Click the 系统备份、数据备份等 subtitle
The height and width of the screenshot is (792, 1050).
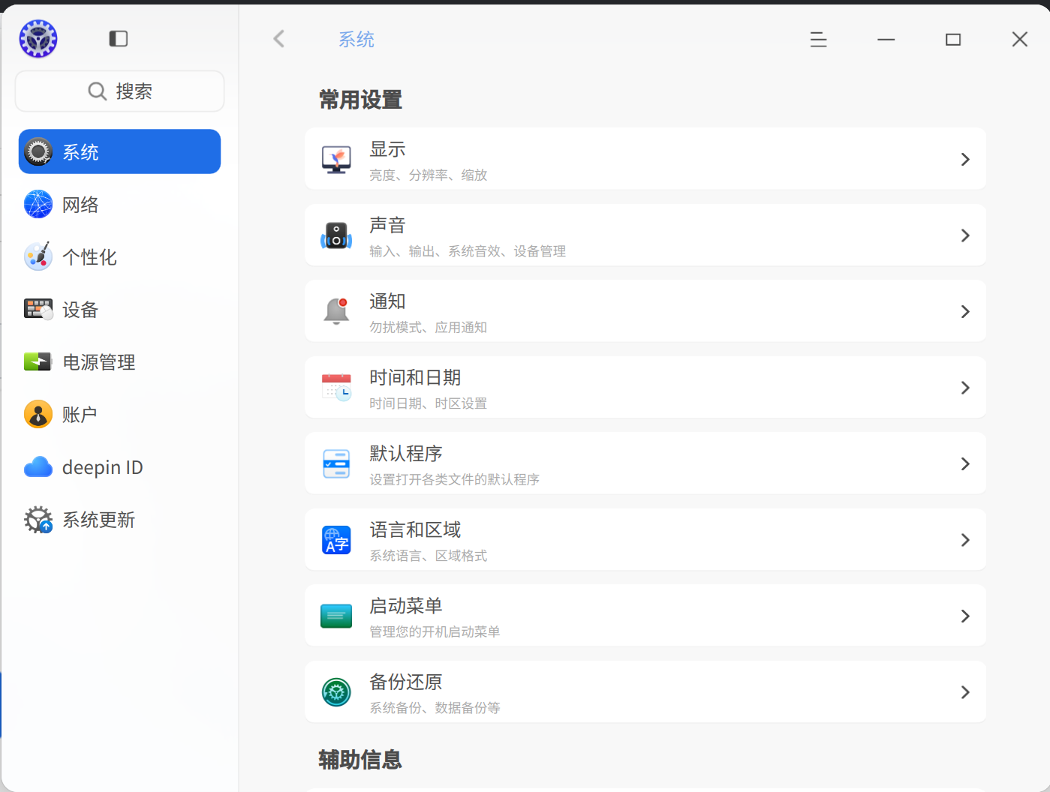click(x=435, y=708)
